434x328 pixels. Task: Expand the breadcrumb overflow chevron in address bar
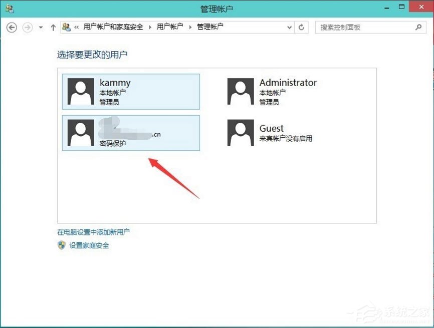pyautogui.click(x=75, y=27)
